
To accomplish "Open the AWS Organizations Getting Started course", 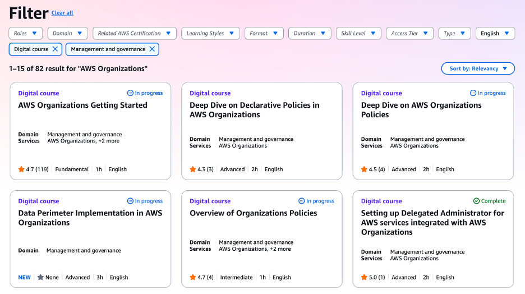I will click(82, 105).
